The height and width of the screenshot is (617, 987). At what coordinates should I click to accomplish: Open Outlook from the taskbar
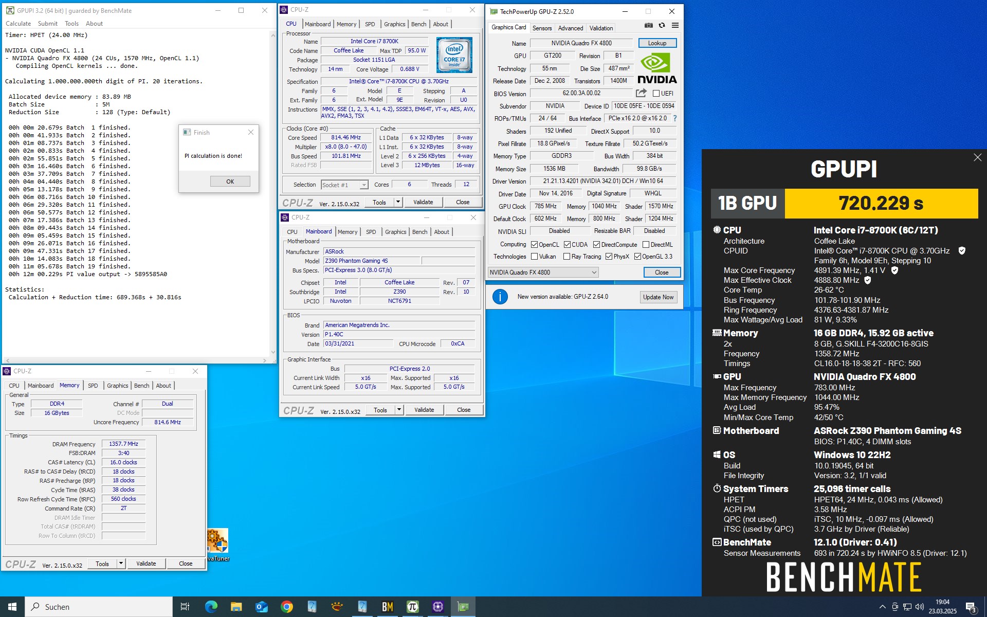click(261, 607)
